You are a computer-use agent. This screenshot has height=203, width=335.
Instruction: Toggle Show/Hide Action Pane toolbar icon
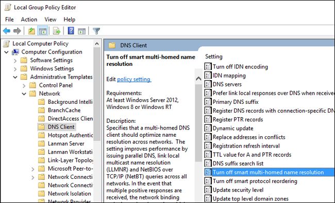pos(81,31)
